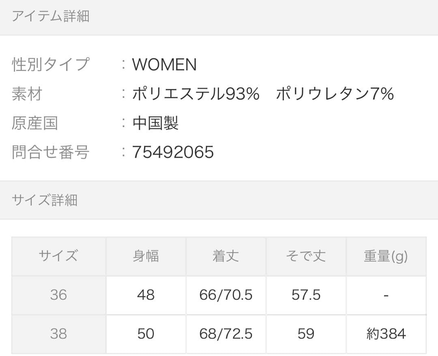Click the 性別タイプ label
This screenshot has height=356, width=438.
click(x=50, y=65)
